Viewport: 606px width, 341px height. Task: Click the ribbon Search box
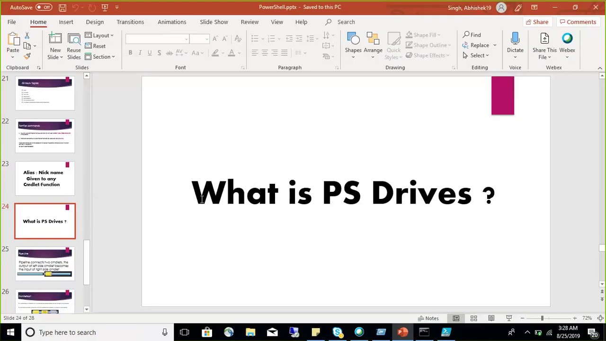346,22
